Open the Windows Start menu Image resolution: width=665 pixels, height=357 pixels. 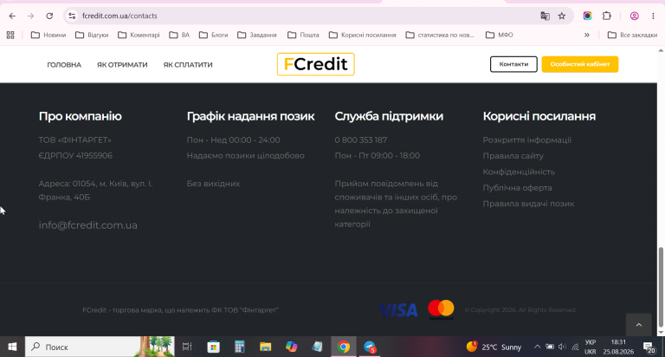12,347
